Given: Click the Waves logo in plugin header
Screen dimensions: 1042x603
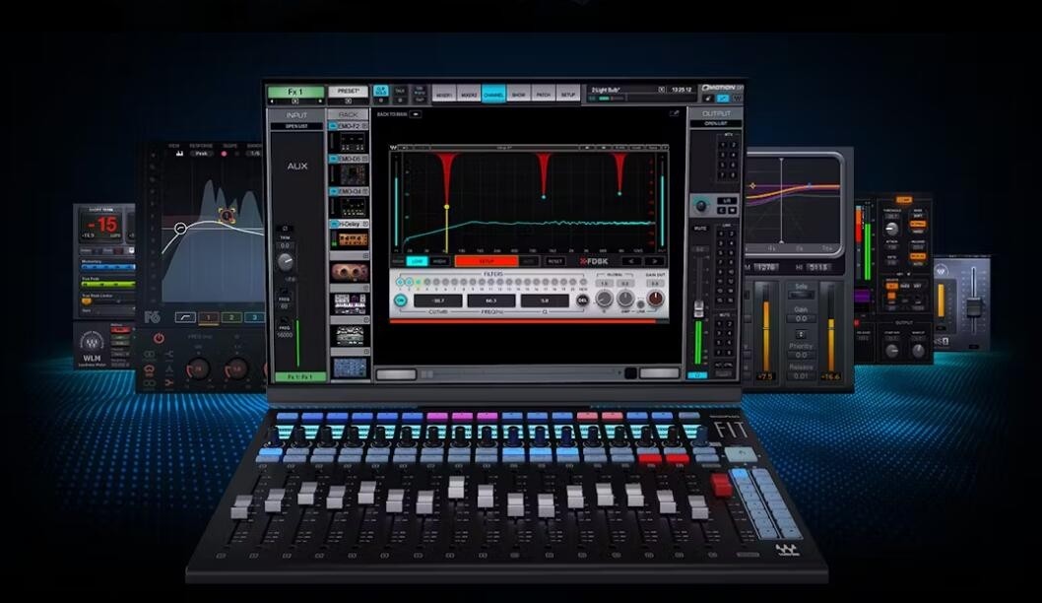Looking at the screenshot, I should (x=394, y=147).
